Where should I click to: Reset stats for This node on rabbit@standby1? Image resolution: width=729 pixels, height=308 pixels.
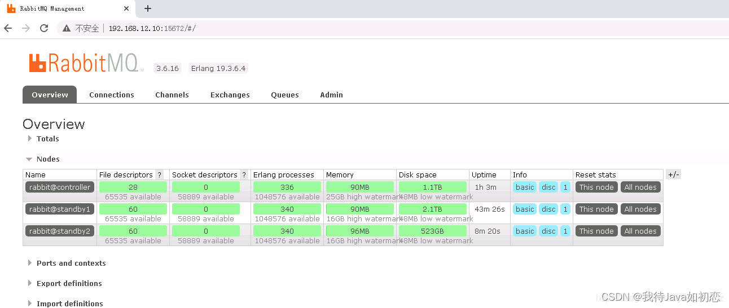pos(596,209)
